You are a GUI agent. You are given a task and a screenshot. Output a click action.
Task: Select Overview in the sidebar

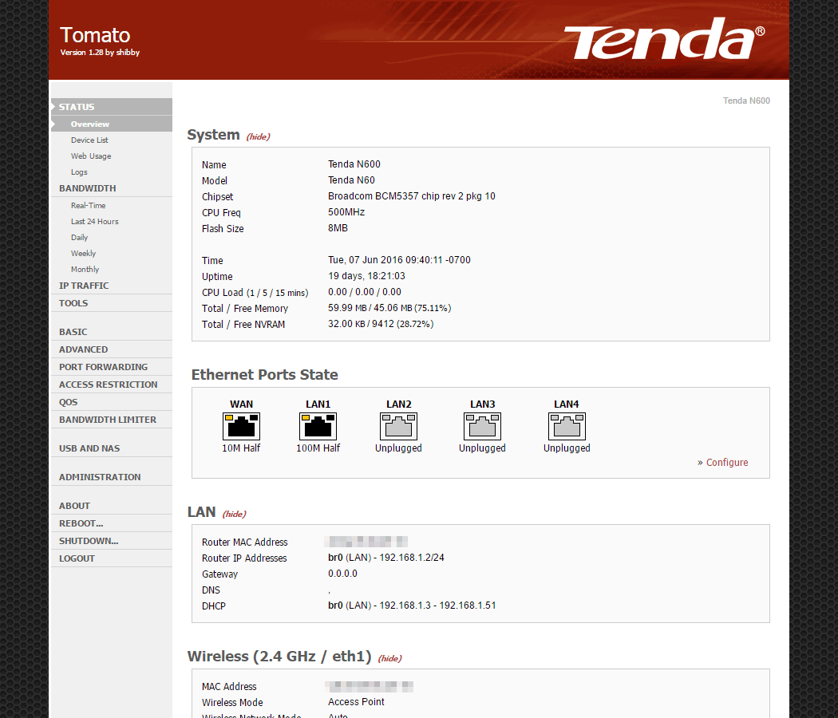(x=112, y=124)
